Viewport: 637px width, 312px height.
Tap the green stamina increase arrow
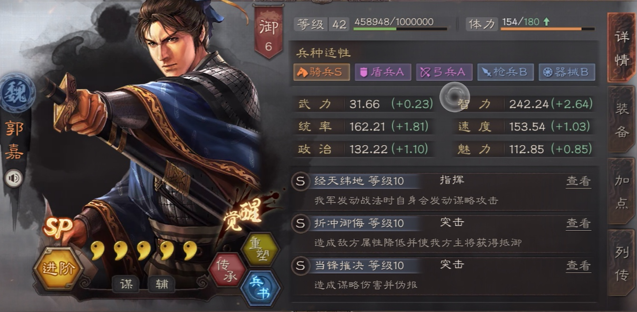tap(546, 22)
